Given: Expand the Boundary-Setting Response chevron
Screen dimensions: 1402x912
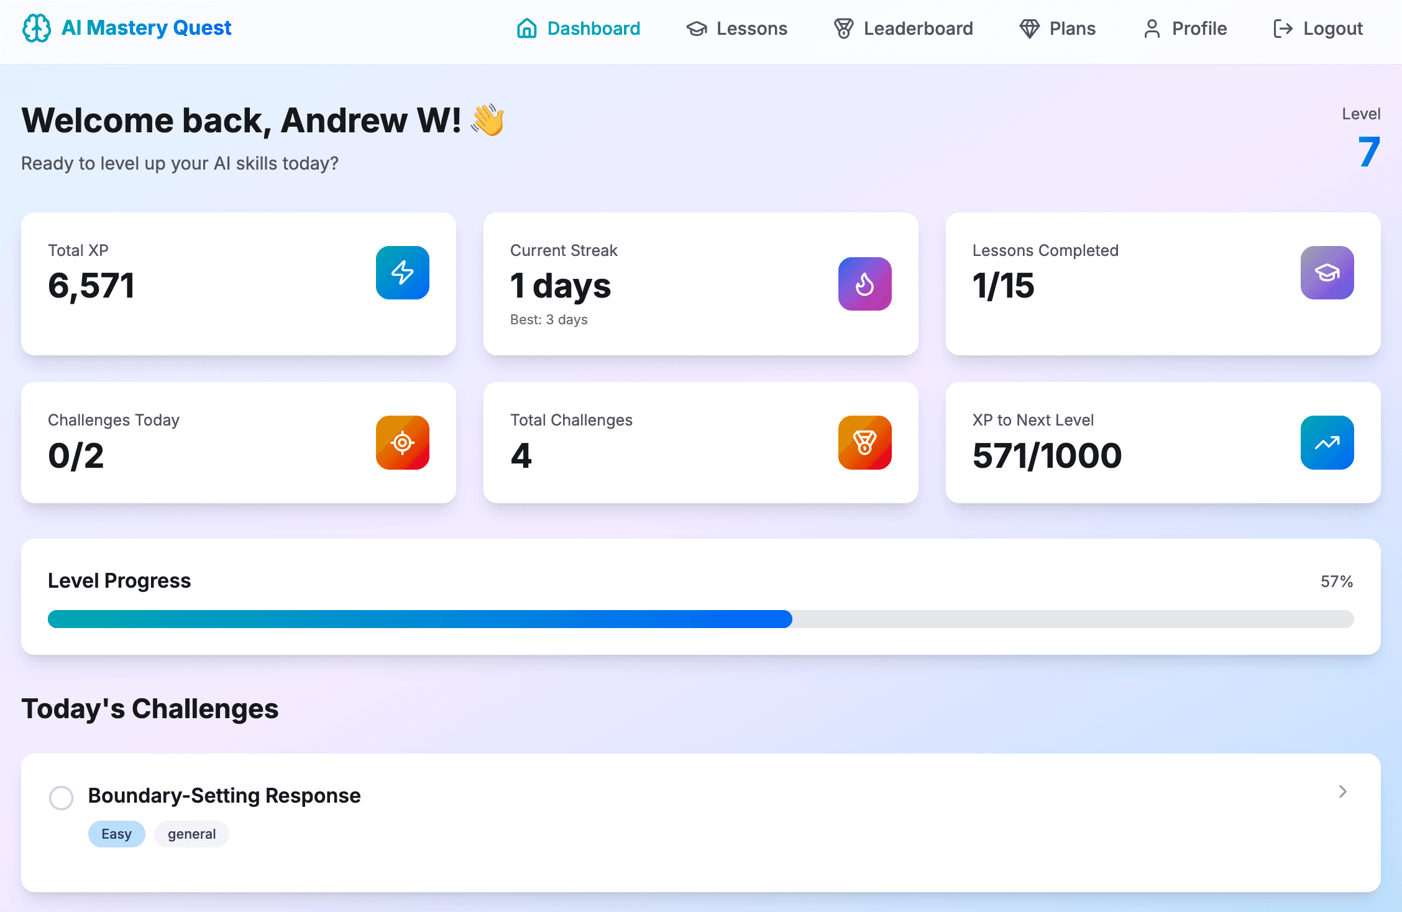Looking at the screenshot, I should (x=1342, y=791).
